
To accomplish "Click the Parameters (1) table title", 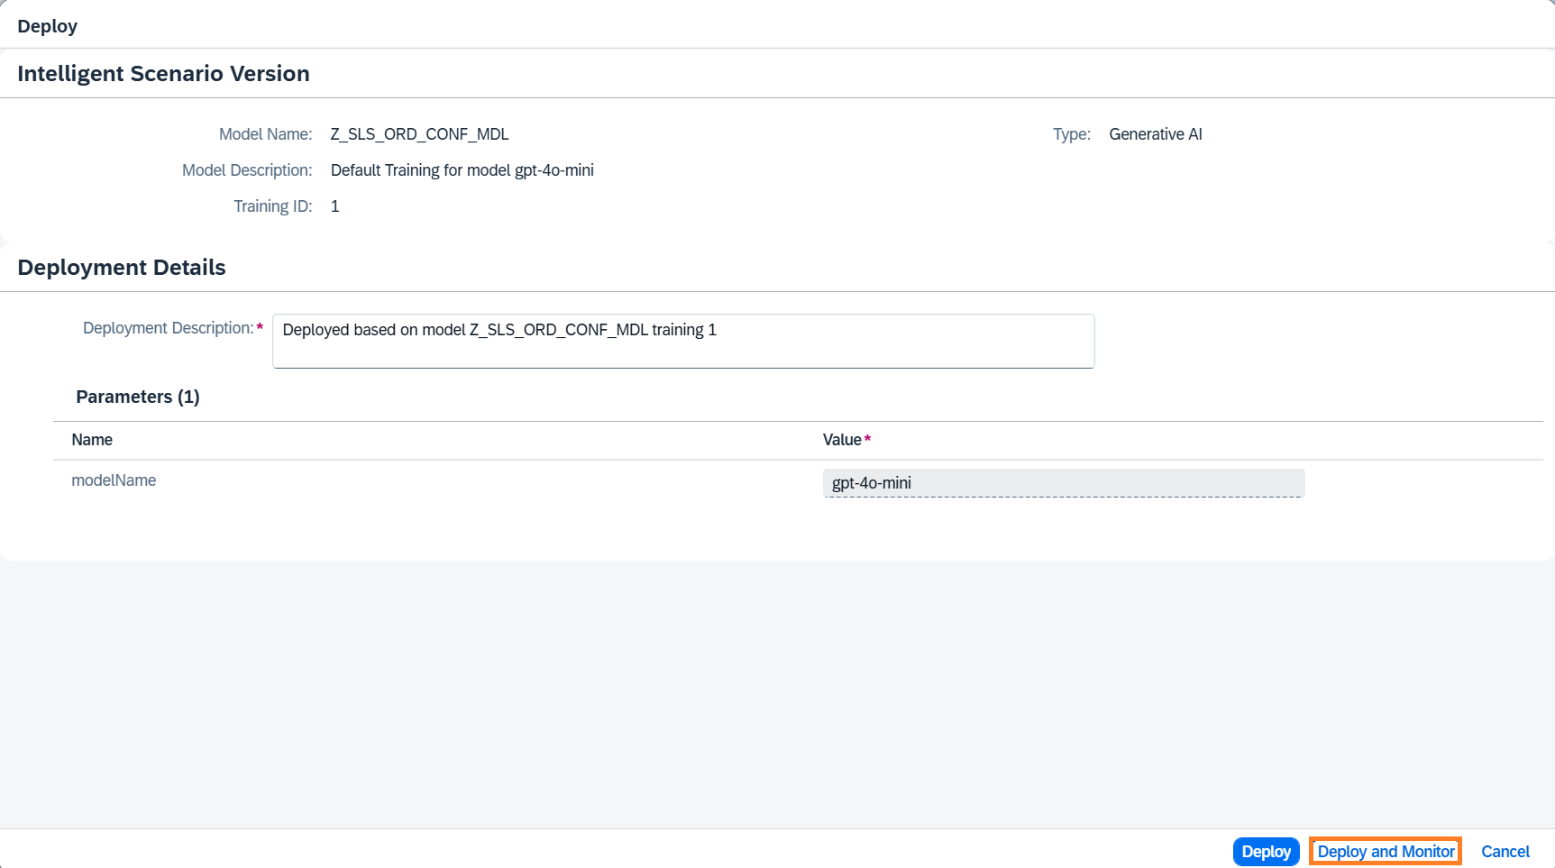I will tap(138, 397).
